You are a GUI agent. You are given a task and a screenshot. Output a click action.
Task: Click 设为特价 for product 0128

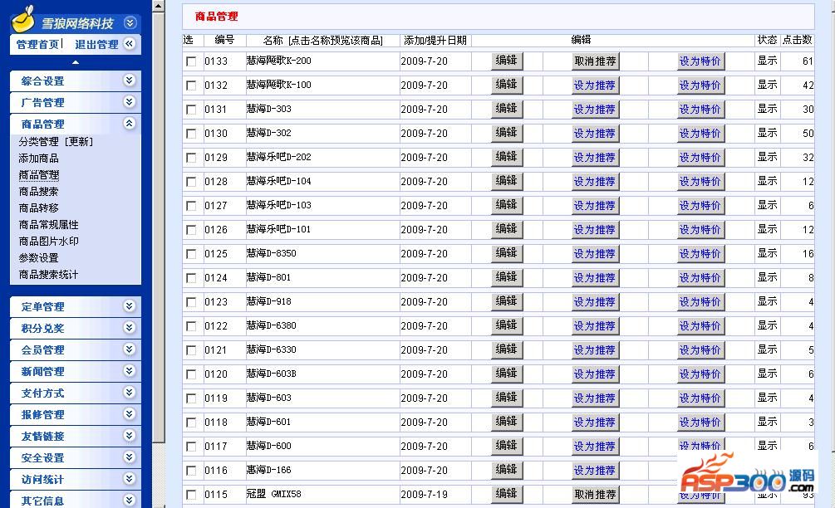(700, 182)
